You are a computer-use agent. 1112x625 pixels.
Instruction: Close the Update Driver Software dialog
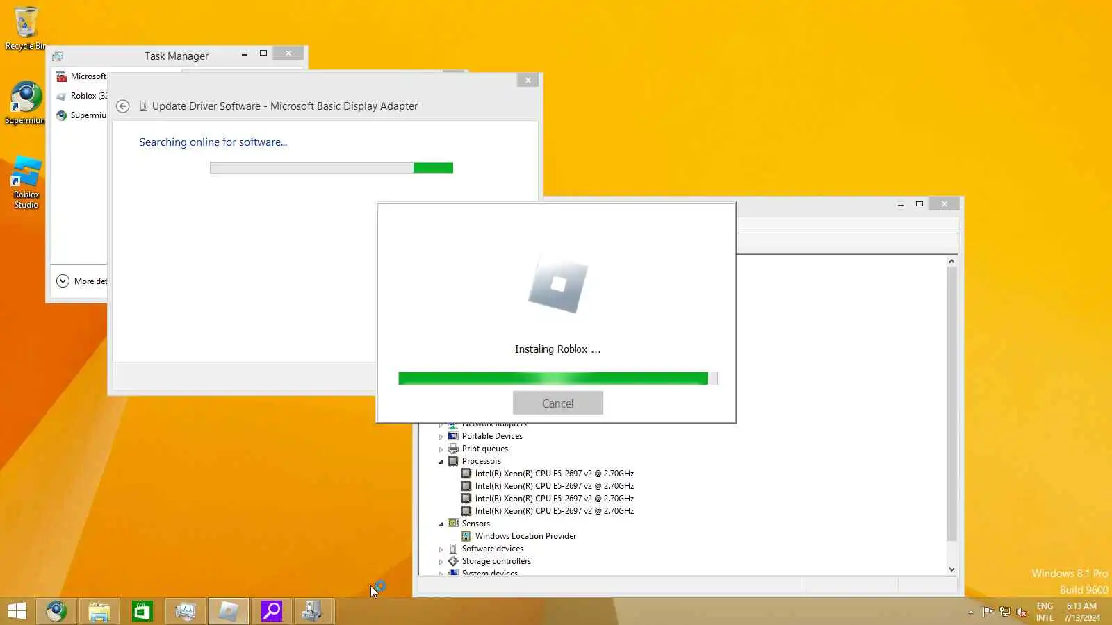click(x=528, y=81)
